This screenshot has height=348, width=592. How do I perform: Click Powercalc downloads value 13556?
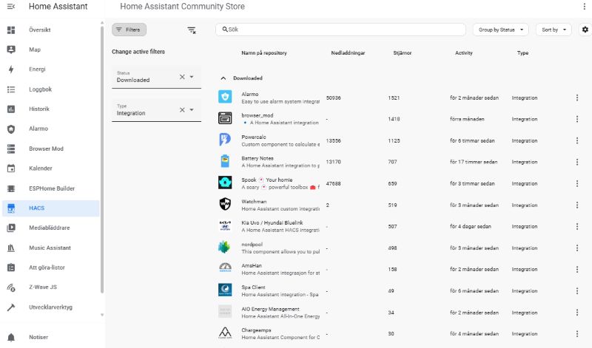point(334,141)
